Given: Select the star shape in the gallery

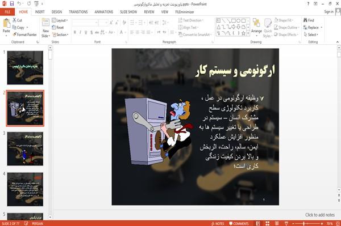Looking at the screenshot, I should pos(244,33).
